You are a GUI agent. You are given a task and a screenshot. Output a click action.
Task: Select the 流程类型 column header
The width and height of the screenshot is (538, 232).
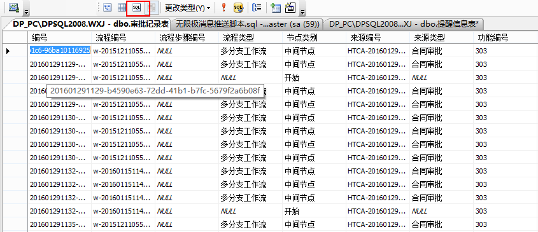pyautogui.click(x=250, y=38)
